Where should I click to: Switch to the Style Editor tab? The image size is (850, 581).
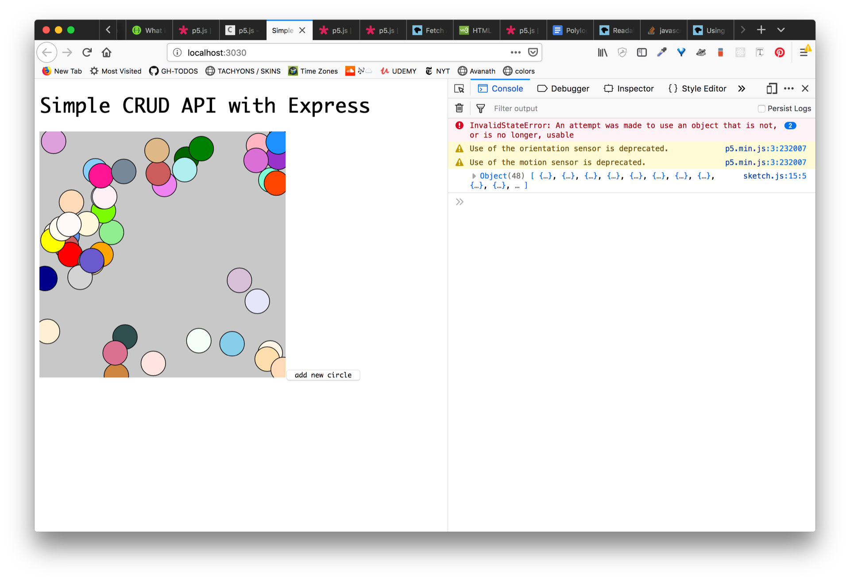click(x=697, y=89)
